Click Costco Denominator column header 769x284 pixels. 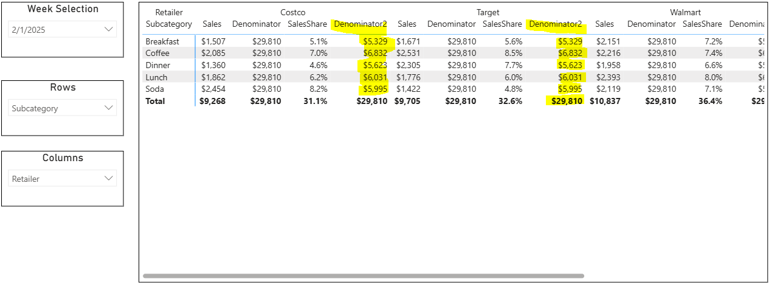(x=257, y=24)
